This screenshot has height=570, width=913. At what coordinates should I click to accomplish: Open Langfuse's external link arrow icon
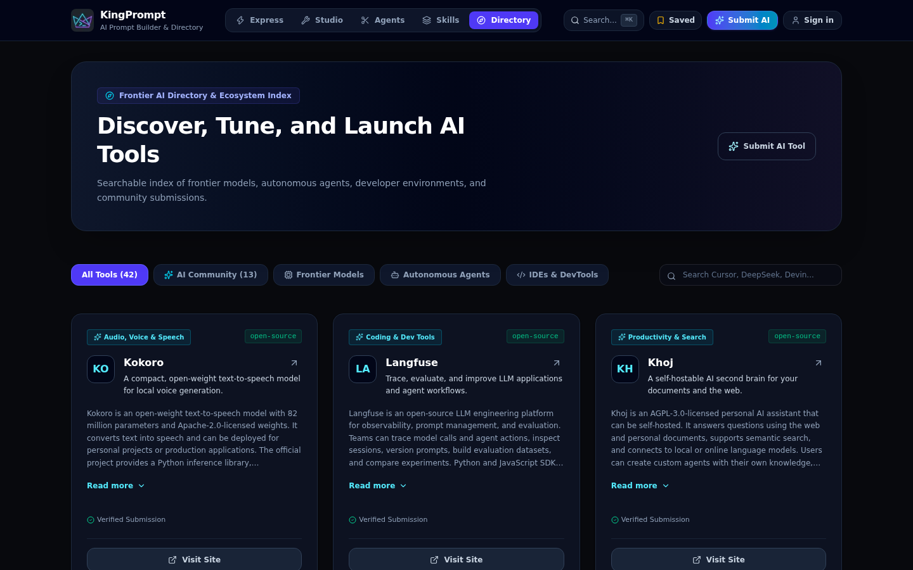[557, 363]
